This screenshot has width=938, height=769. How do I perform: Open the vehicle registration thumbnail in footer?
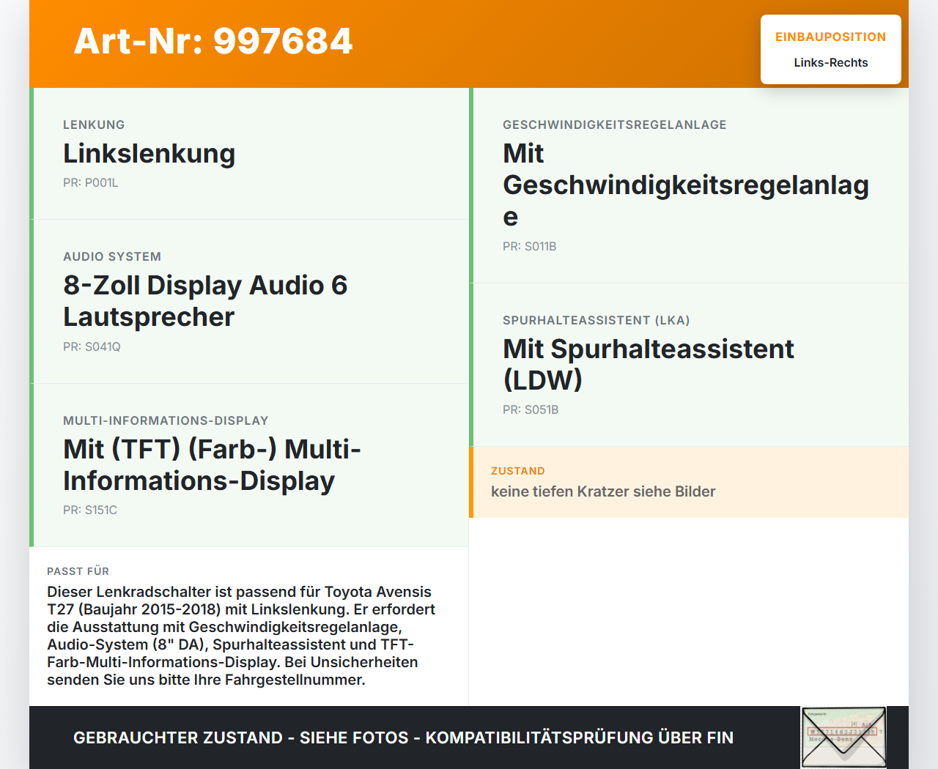point(843,738)
